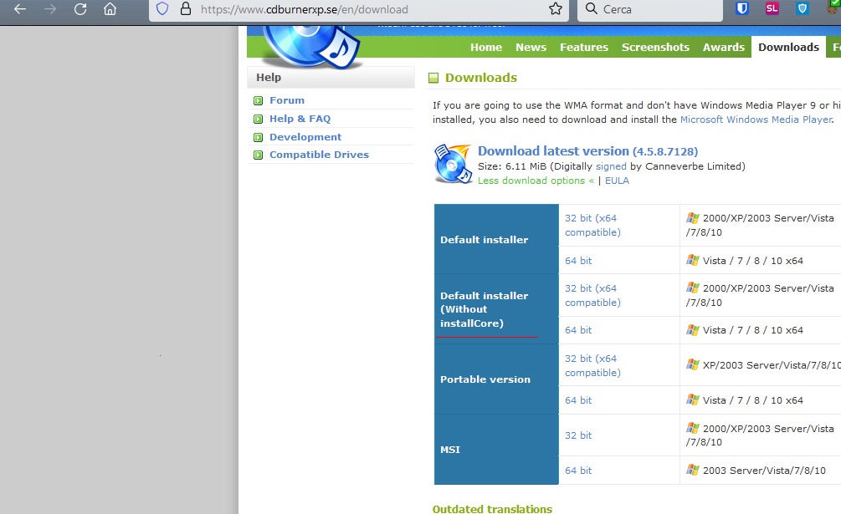The image size is (841, 514).
Task: Download Default installer 32 bit (x64 compatible)
Action: [x=592, y=225]
